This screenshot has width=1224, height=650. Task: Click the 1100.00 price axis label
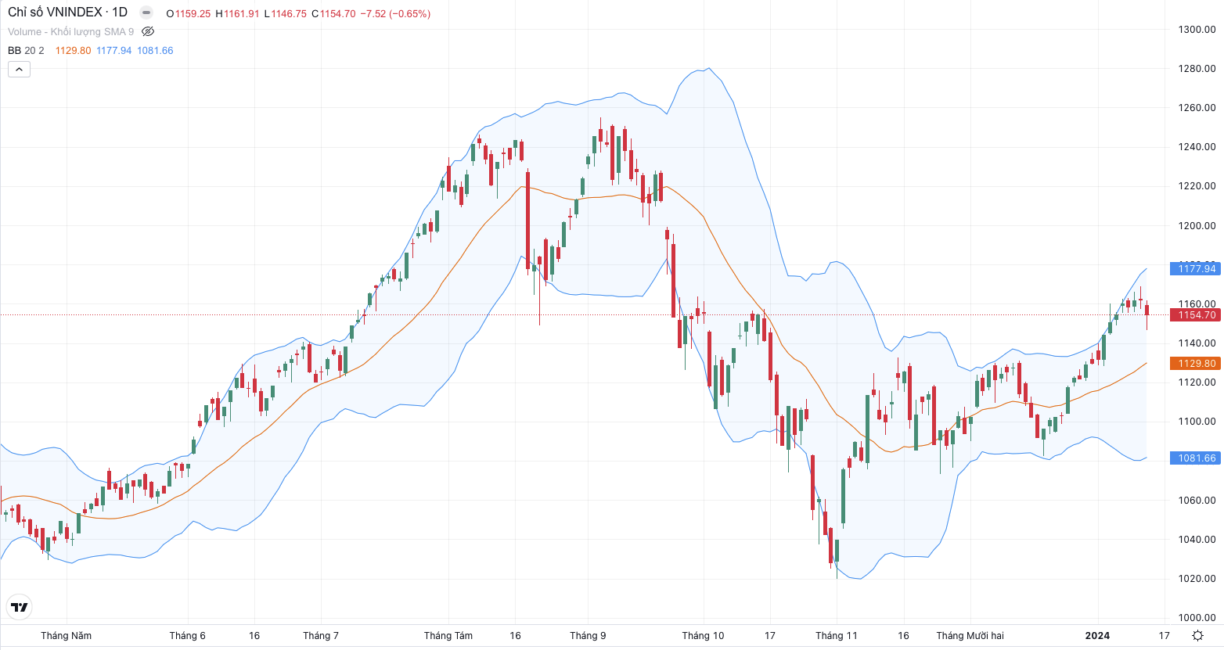(1197, 422)
